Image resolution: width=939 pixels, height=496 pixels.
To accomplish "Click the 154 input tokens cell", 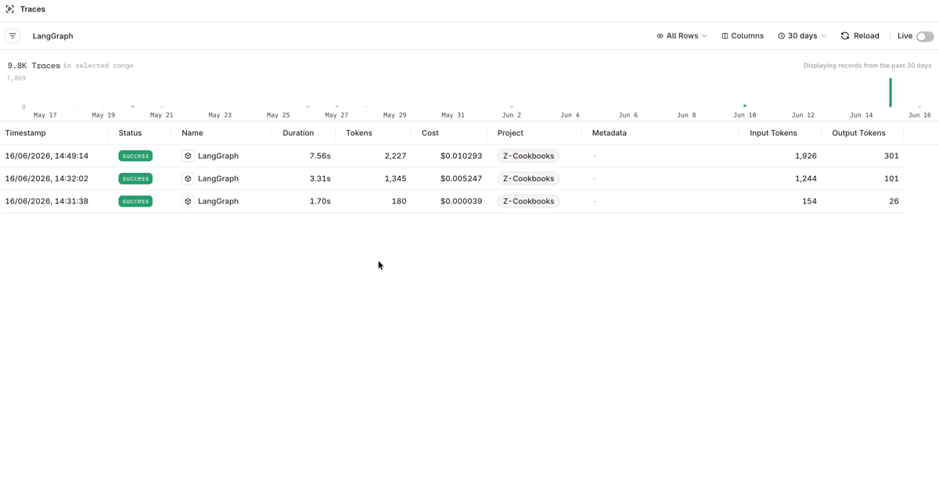I will click(x=810, y=201).
